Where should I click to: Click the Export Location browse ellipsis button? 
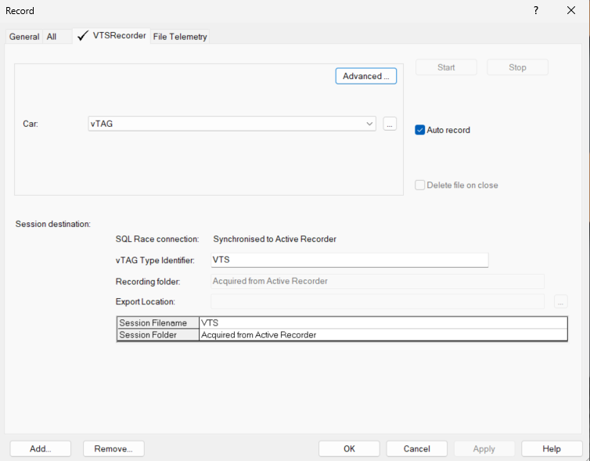(560, 301)
